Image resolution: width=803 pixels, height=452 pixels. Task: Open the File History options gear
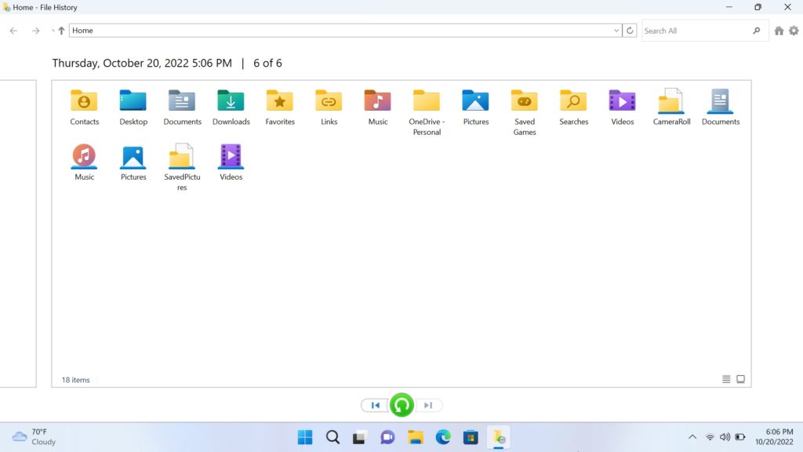(x=793, y=30)
